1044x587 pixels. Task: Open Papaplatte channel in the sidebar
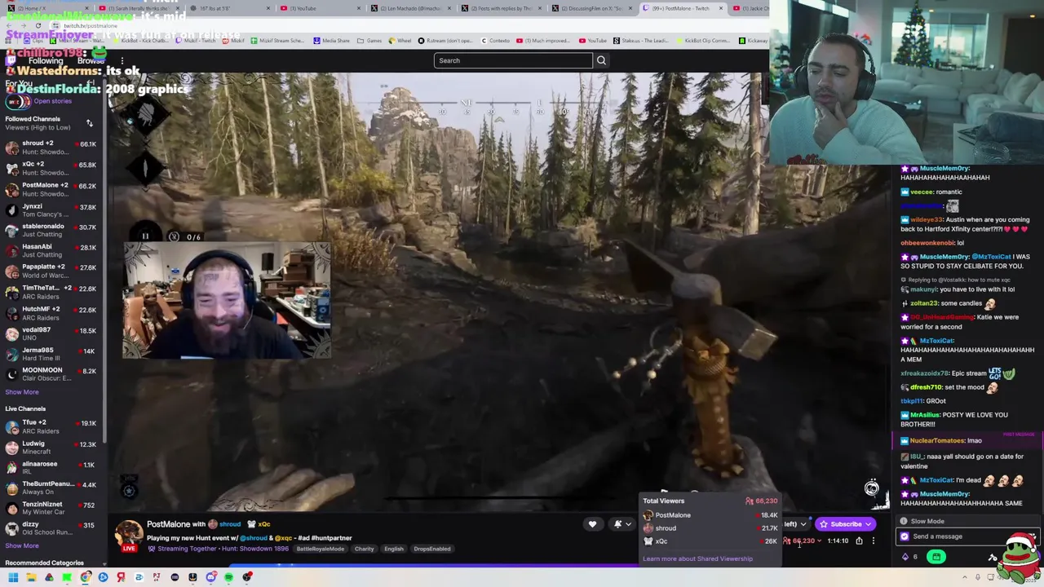click(x=53, y=271)
